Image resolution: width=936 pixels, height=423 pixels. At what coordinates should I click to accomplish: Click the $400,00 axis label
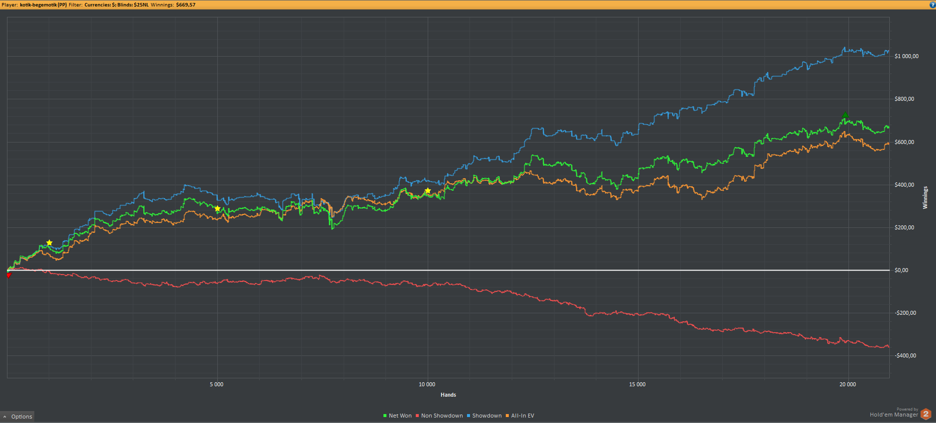point(904,185)
